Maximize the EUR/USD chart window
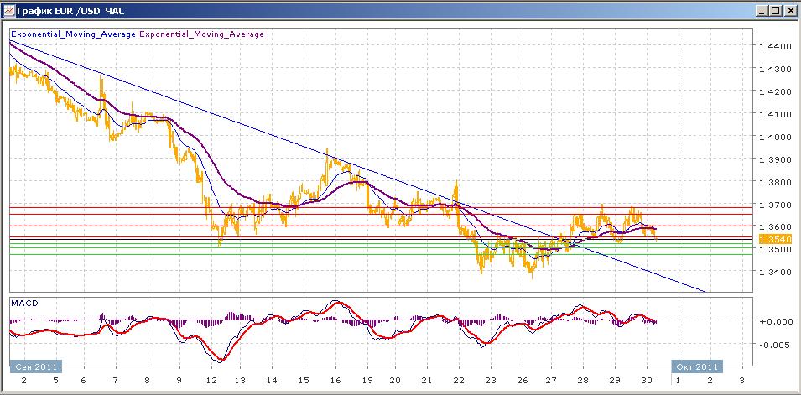 776,10
